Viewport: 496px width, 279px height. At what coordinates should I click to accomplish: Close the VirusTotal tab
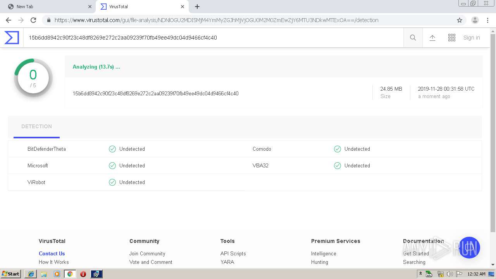(x=183, y=7)
